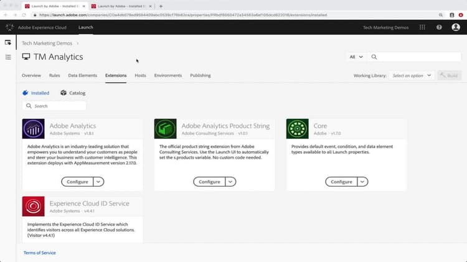Image resolution: width=467 pixels, height=262 pixels.
Task: Expand Adobe Analytics Configure dropdown arrow
Action: [x=98, y=182]
